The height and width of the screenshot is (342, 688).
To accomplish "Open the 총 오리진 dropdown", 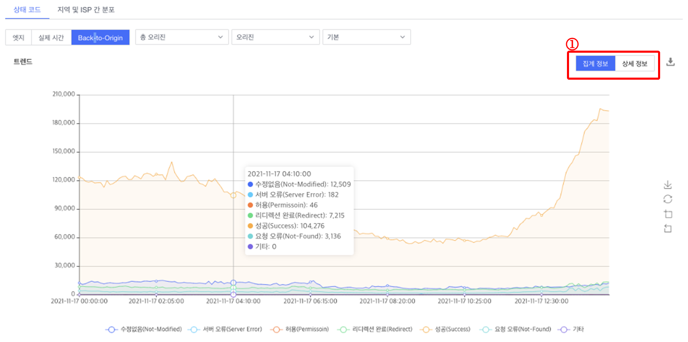I will [x=182, y=37].
